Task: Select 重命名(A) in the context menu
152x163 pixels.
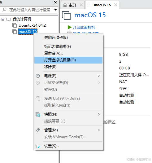Action: [68, 53]
